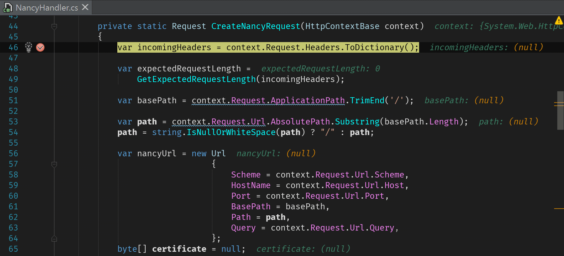Screen dimensions: 564x256
Task: Jump to the lower orange stripe marker
Action: (559, 209)
